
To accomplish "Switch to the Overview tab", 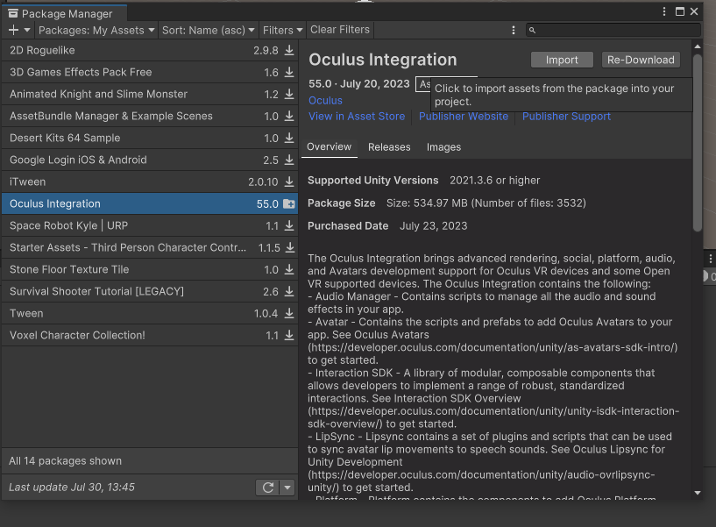I will pyautogui.click(x=329, y=146).
